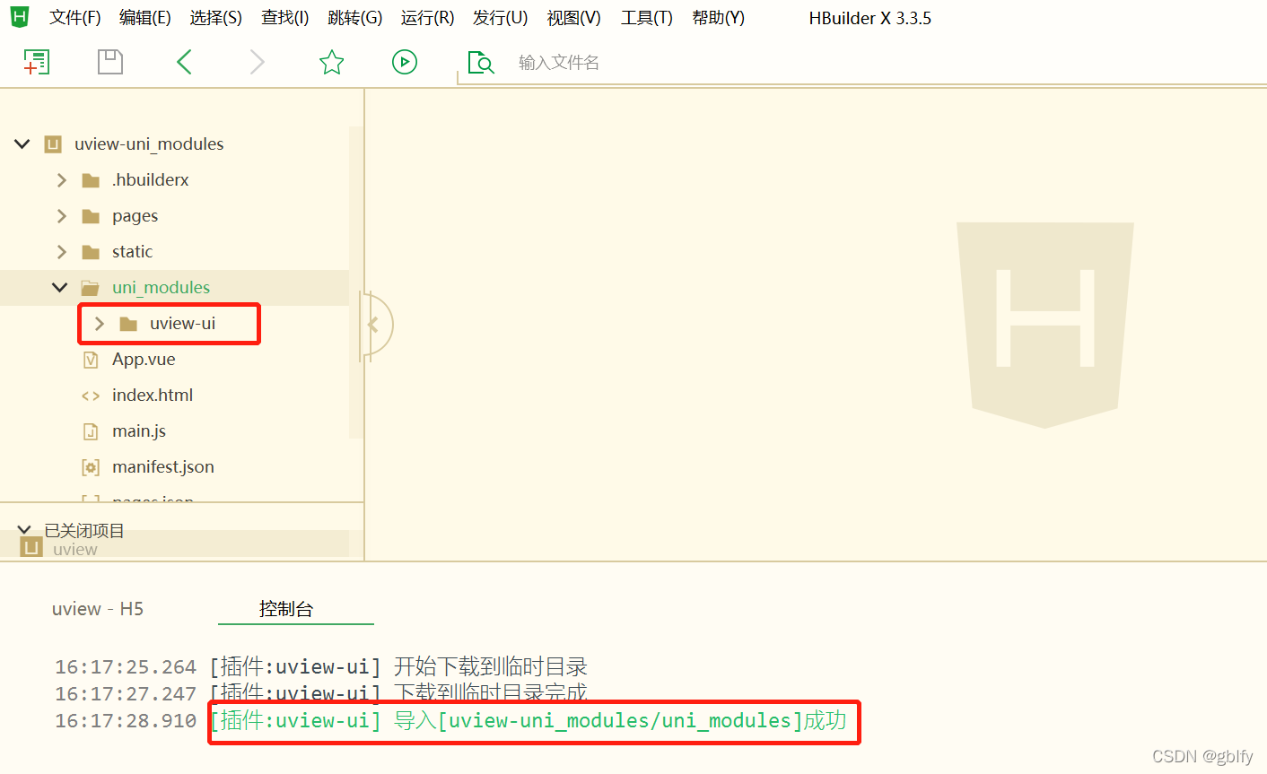The width and height of the screenshot is (1267, 774).
Task: Click the App.vue file icon
Action: coord(91,360)
